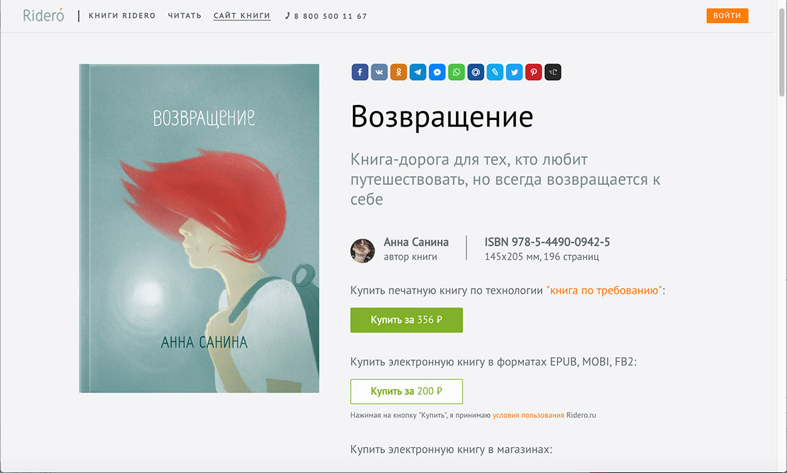Open the Ridero logo home link

(x=43, y=16)
